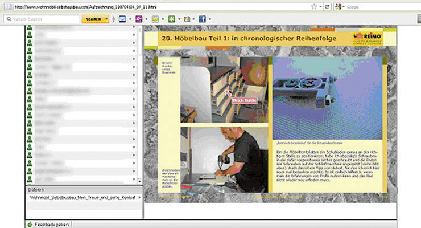Open the dropdown next to the Mail icon
Screen dimensions: 421x228
(130, 19)
